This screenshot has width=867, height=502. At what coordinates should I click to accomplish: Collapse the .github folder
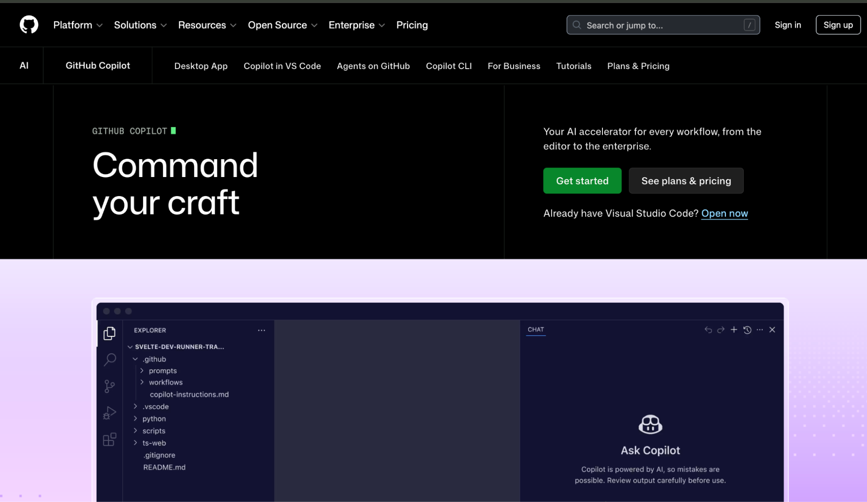point(135,359)
